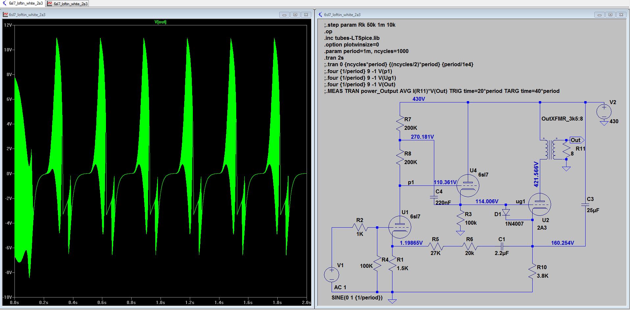The height and width of the screenshot is (310, 630).
Task: Click the ground symbol under V2
Action: click(x=604, y=123)
